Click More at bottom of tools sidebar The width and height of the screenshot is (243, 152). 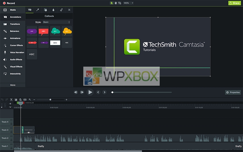(x=13, y=85)
